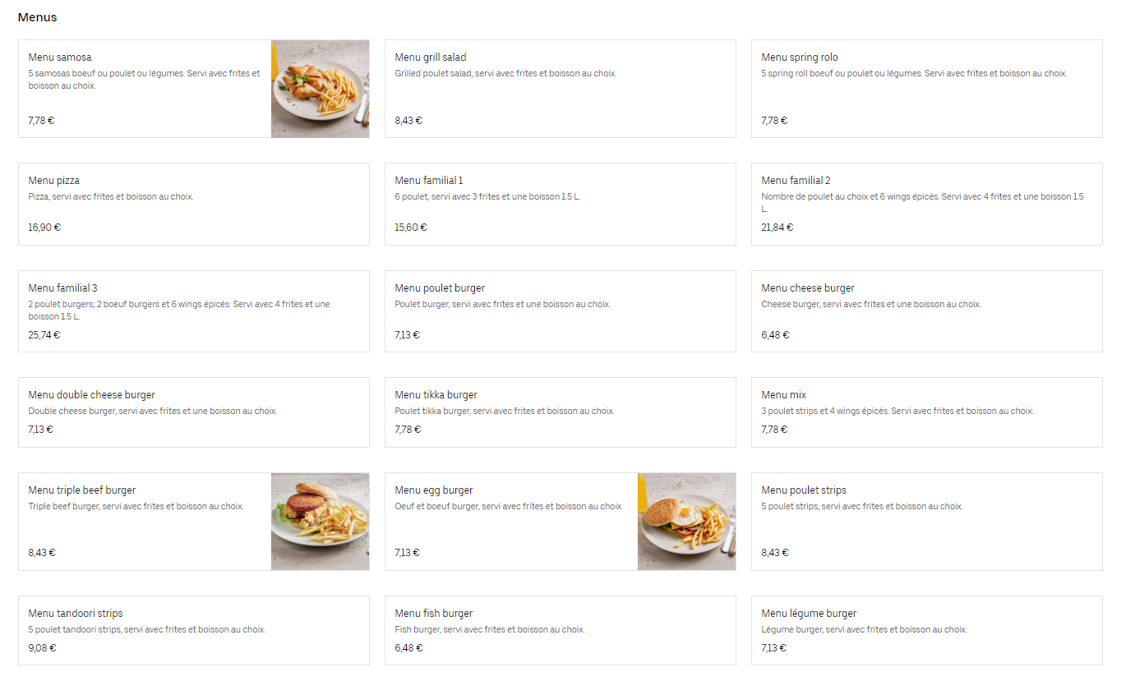The width and height of the screenshot is (1126, 681).
Task: Click the Menu samosa food photo
Action: coord(320,89)
